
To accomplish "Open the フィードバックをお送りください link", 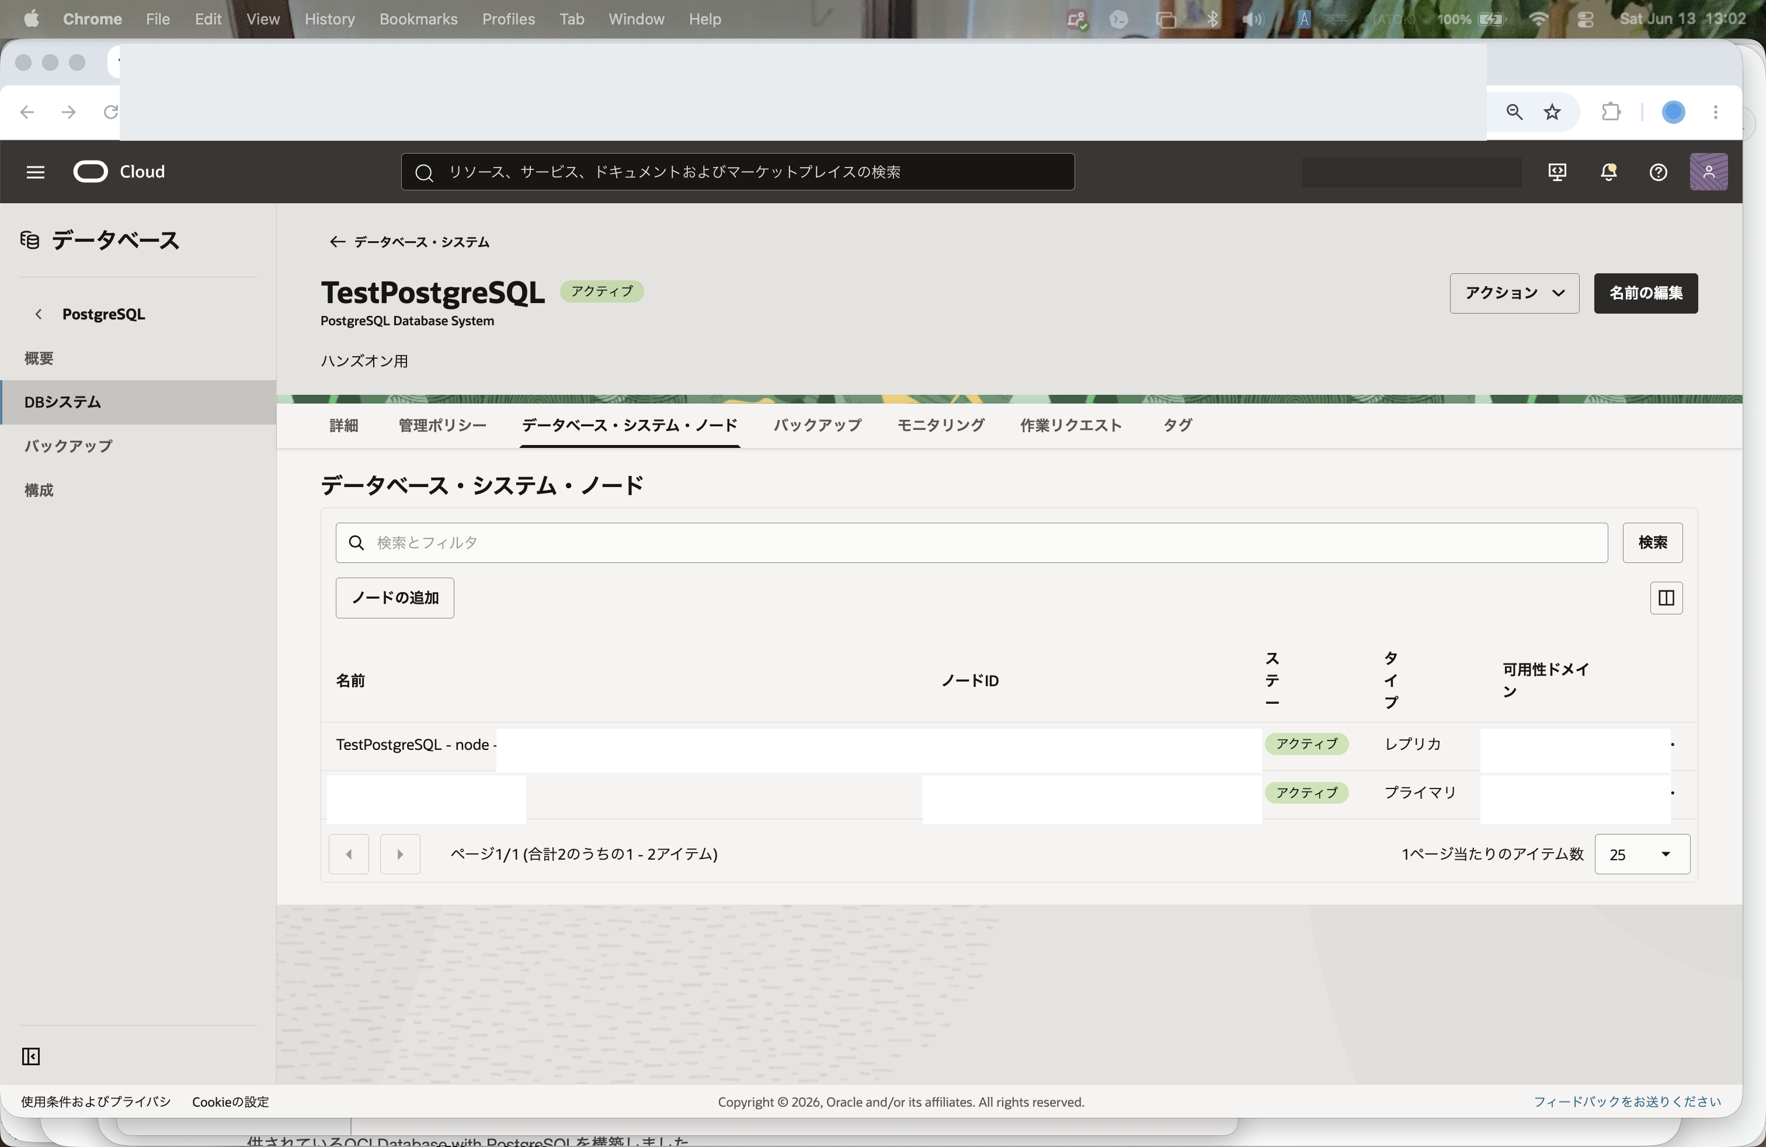I will (x=1626, y=1102).
